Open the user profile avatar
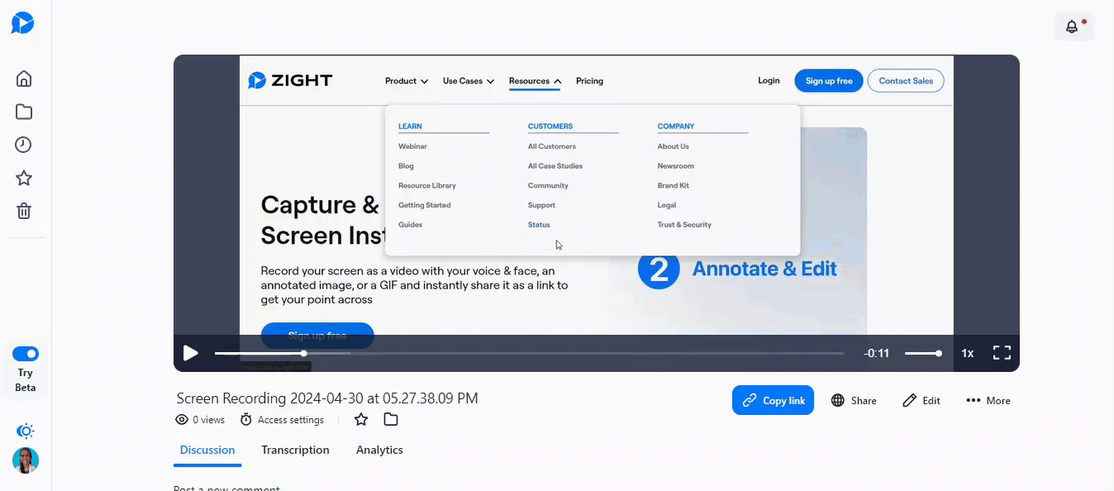This screenshot has width=1114, height=491. [26, 460]
